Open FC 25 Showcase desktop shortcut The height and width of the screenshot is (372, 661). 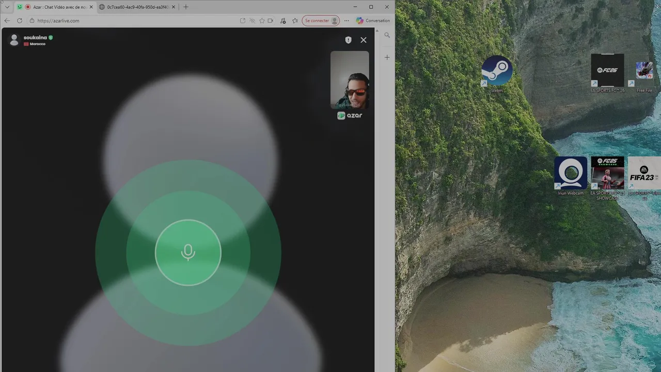click(607, 179)
